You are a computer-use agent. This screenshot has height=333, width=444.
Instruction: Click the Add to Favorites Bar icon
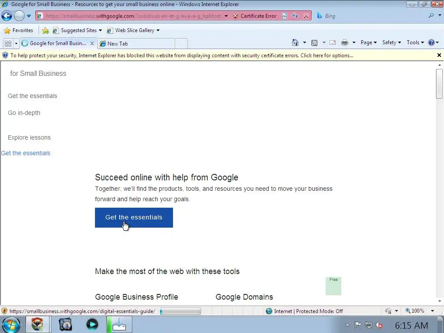(45, 30)
